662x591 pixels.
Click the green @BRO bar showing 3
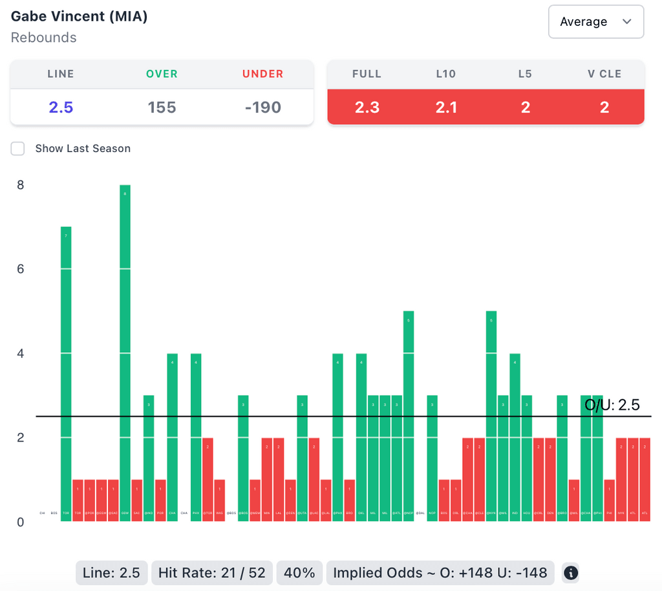(562, 458)
